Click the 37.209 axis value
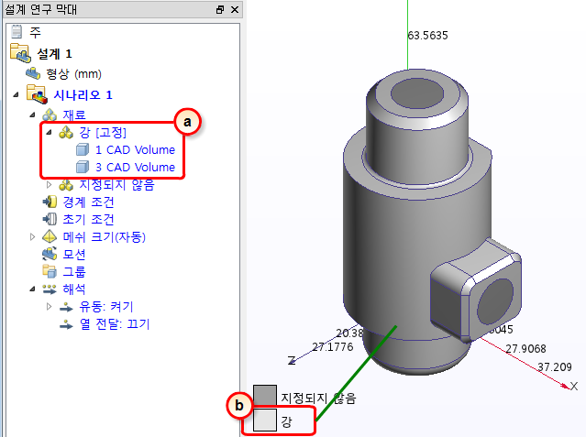This screenshot has height=437, width=586. [555, 367]
